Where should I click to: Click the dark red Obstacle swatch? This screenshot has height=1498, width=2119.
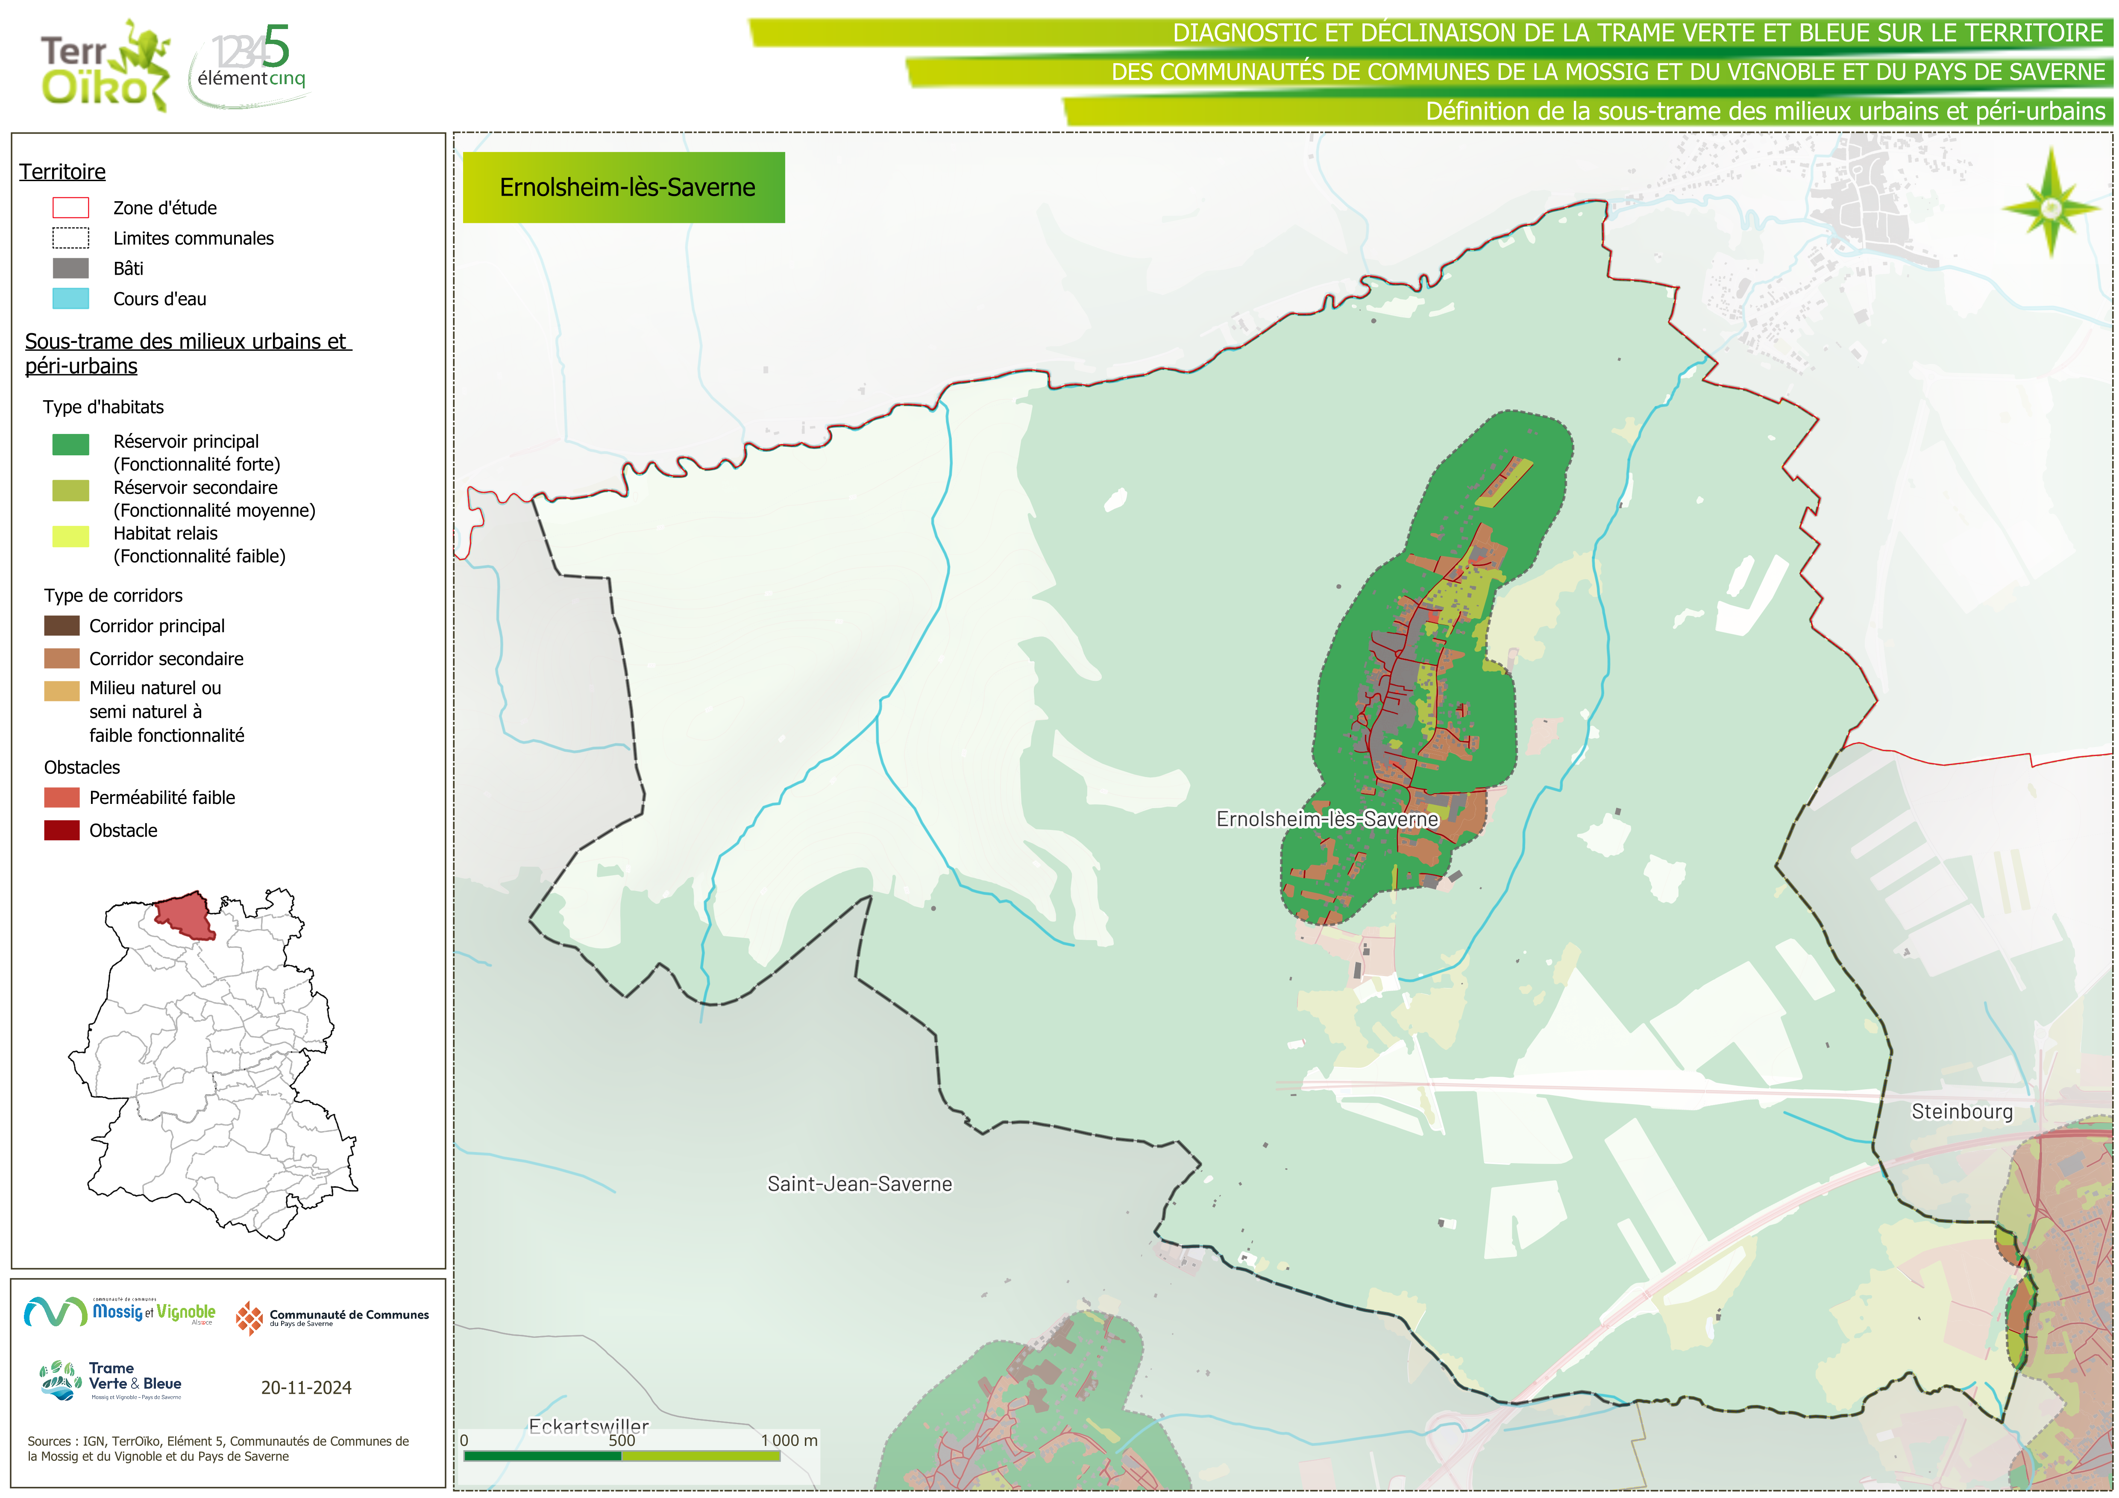(x=62, y=831)
